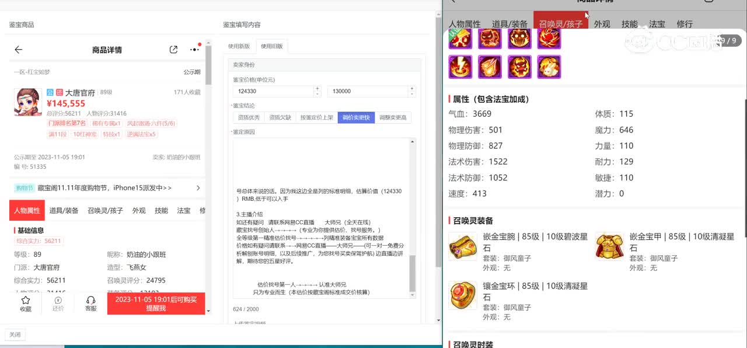Click the first price input showing 124330
747x348 pixels.
tap(273, 91)
